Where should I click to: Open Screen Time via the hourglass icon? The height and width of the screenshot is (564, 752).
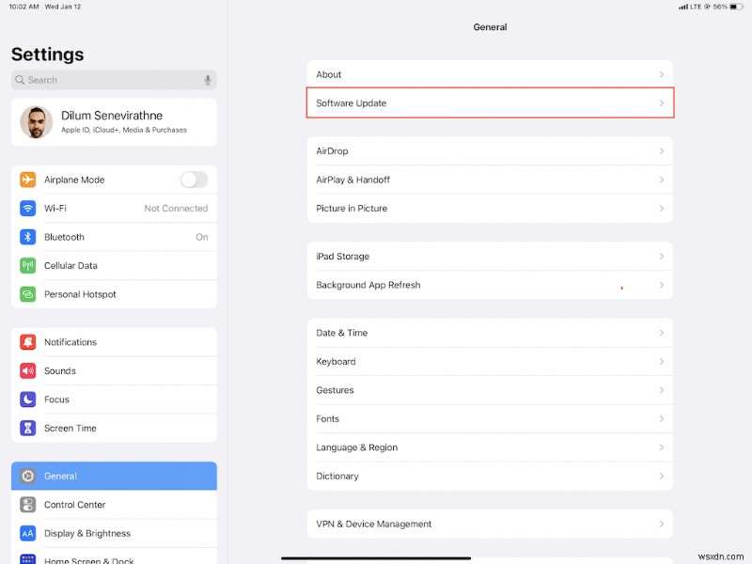(x=28, y=428)
